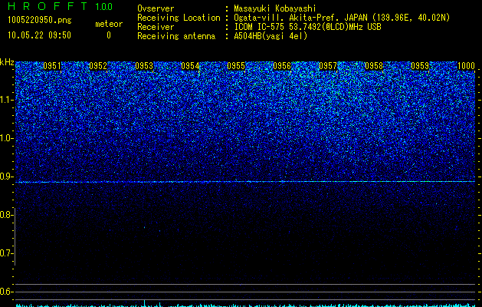Click the 0958 time marker
Image resolution: width=482 pixels, height=307 pixels.
click(374, 66)
